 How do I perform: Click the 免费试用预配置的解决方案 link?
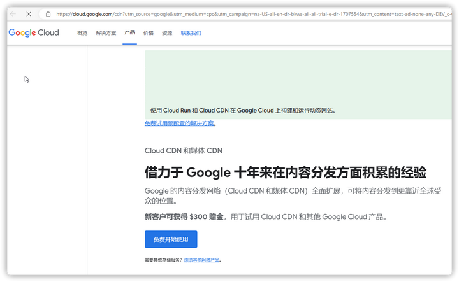click(x=179, y=123)
